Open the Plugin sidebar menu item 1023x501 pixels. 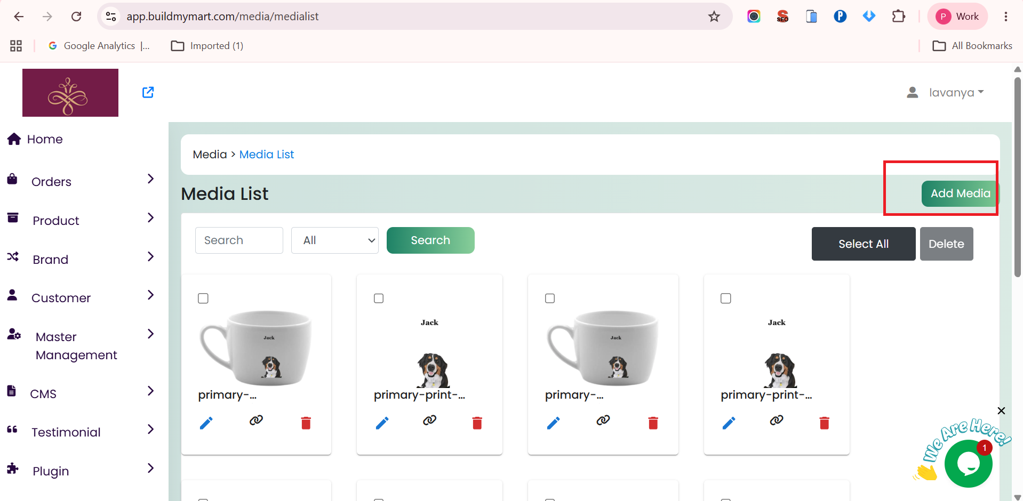(x=80, y=471)
